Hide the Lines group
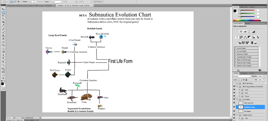The image size is (268, 121). pyautogui.click(x=234, y=90)
